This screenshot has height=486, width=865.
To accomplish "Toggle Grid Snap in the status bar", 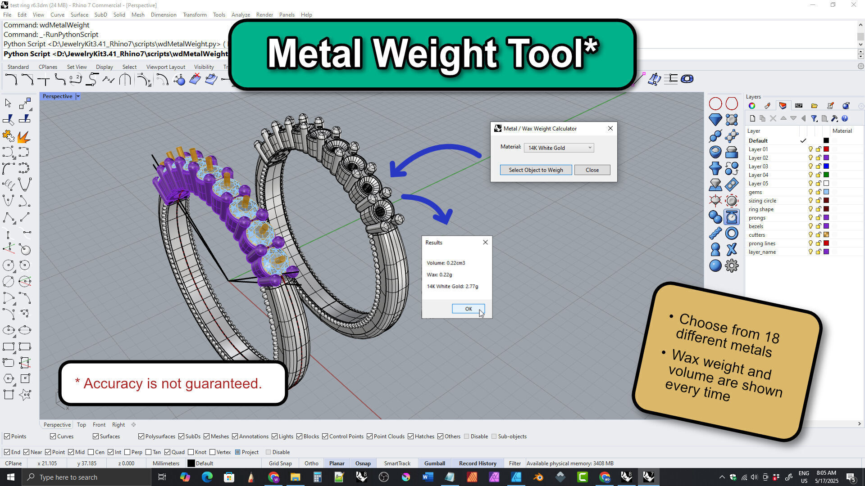I will point(280,463).
